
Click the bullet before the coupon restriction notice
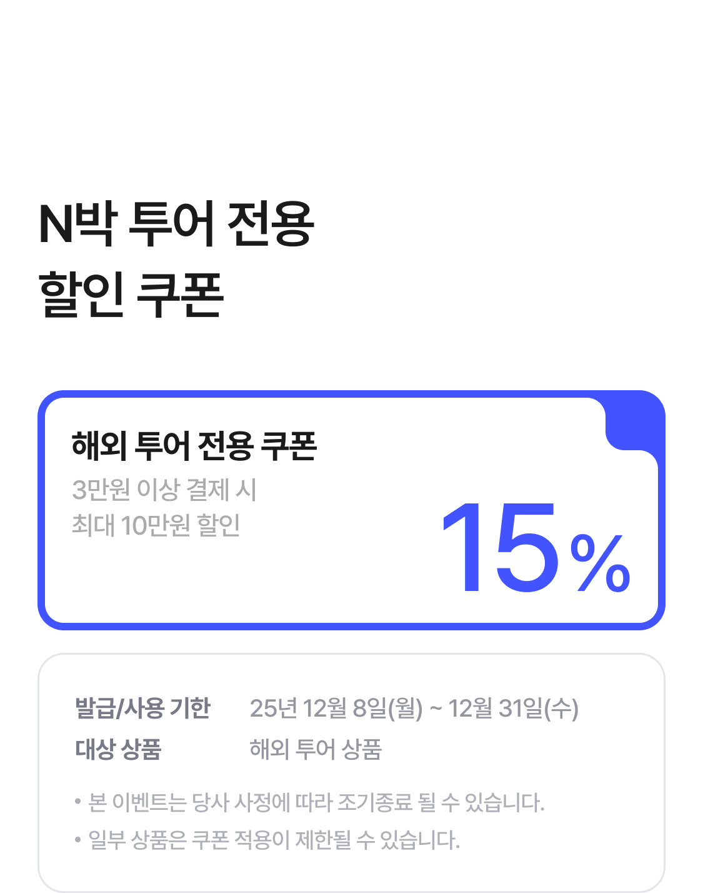tap(78, 839)
